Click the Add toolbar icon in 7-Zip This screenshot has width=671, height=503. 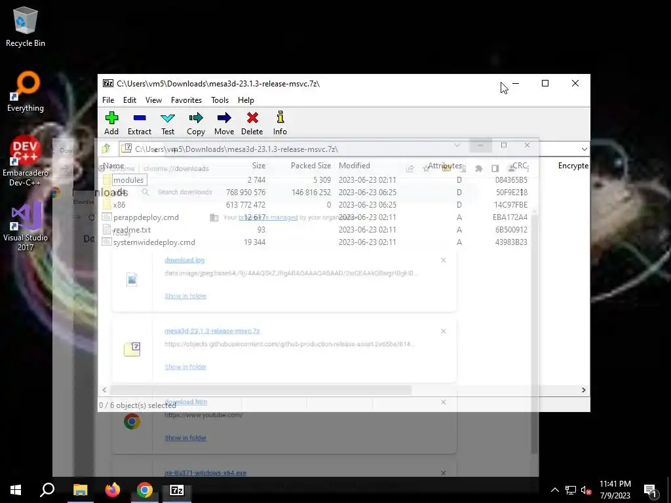click(111, 123)
